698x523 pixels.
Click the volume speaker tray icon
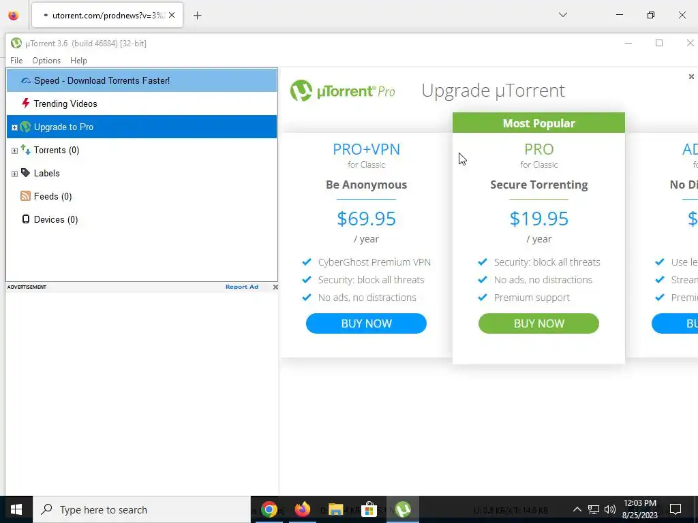pyautogui.click(x=610, y=509)
